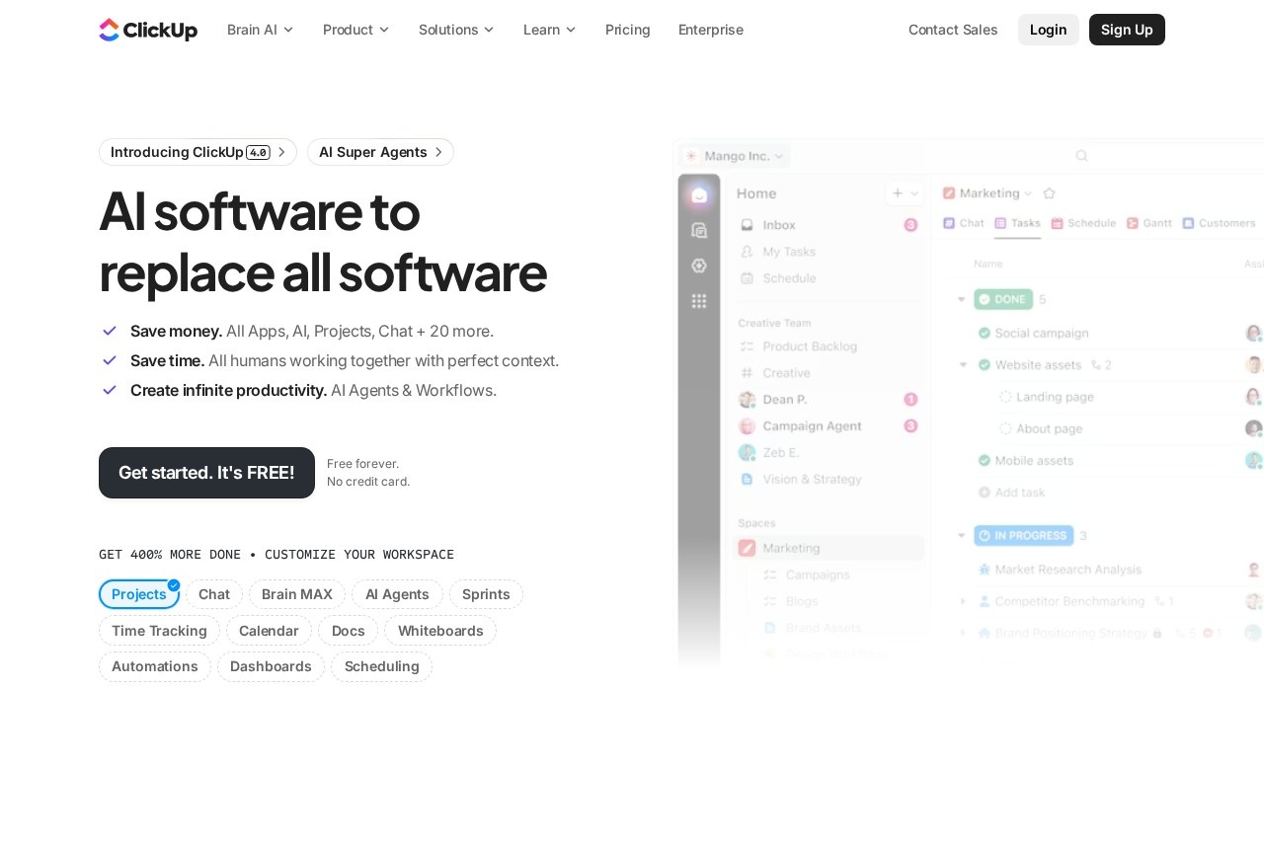Click the IN PROGRESS status badge
The height and width of the screenshot is (842, 1264).
pyautogui.click(x=1023, y=536)
